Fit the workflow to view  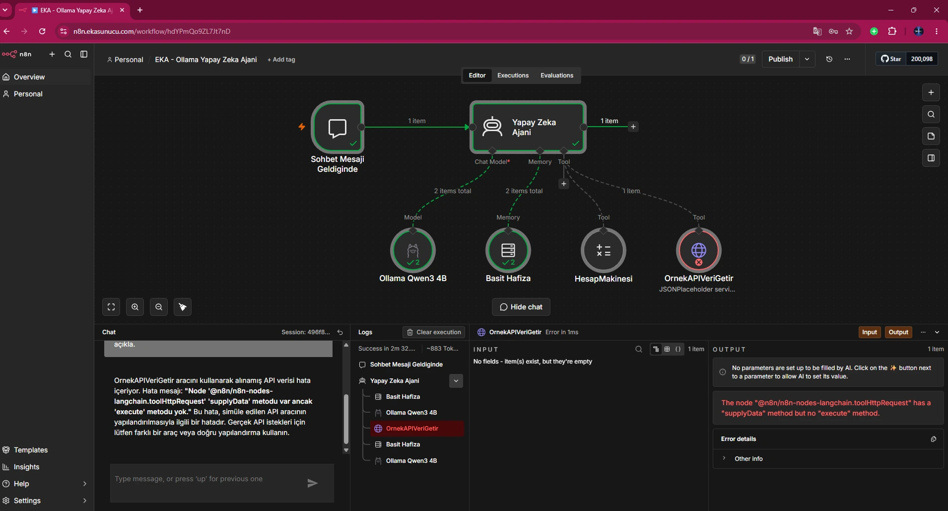tap(111, 307)
